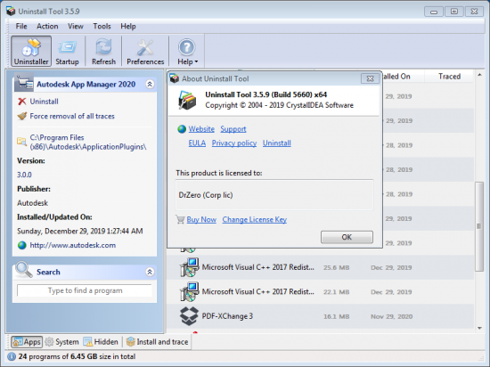Open the View menu
490x367 pixels.
pos(76,26)
